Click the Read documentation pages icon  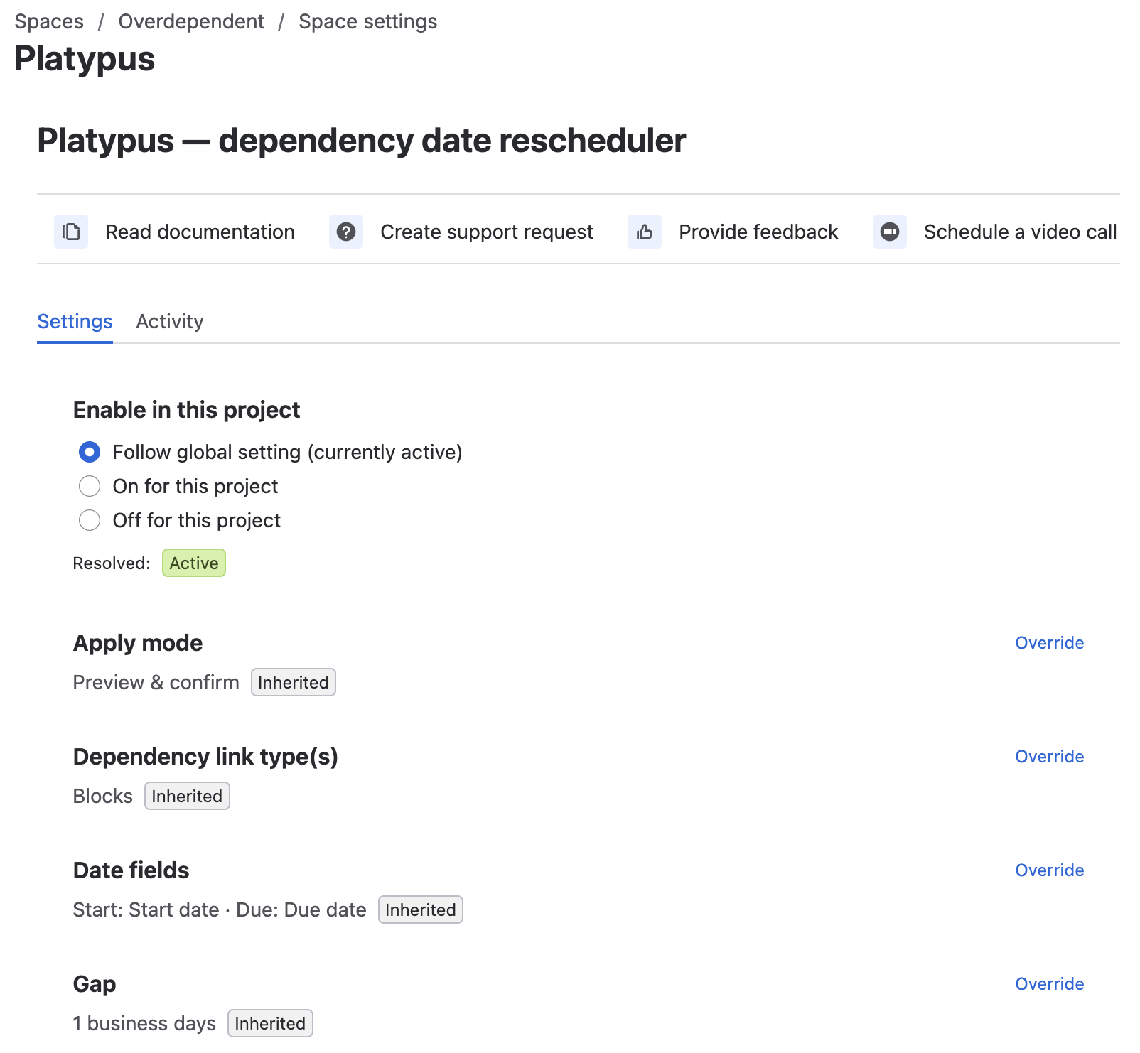[71, 232]
